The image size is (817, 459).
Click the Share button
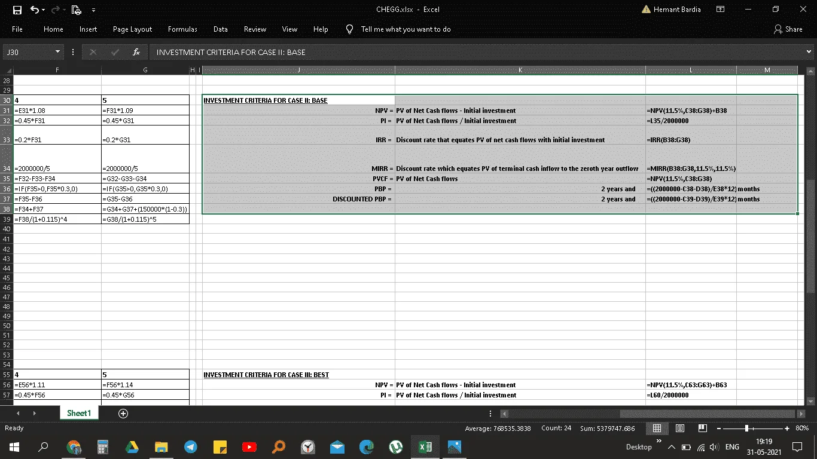(x=788, y=29)
